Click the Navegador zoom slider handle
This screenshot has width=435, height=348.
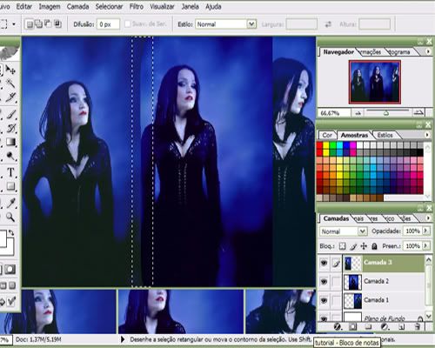pos(386,113)
